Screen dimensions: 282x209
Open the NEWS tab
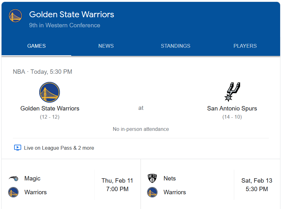(x=106, y=46)
